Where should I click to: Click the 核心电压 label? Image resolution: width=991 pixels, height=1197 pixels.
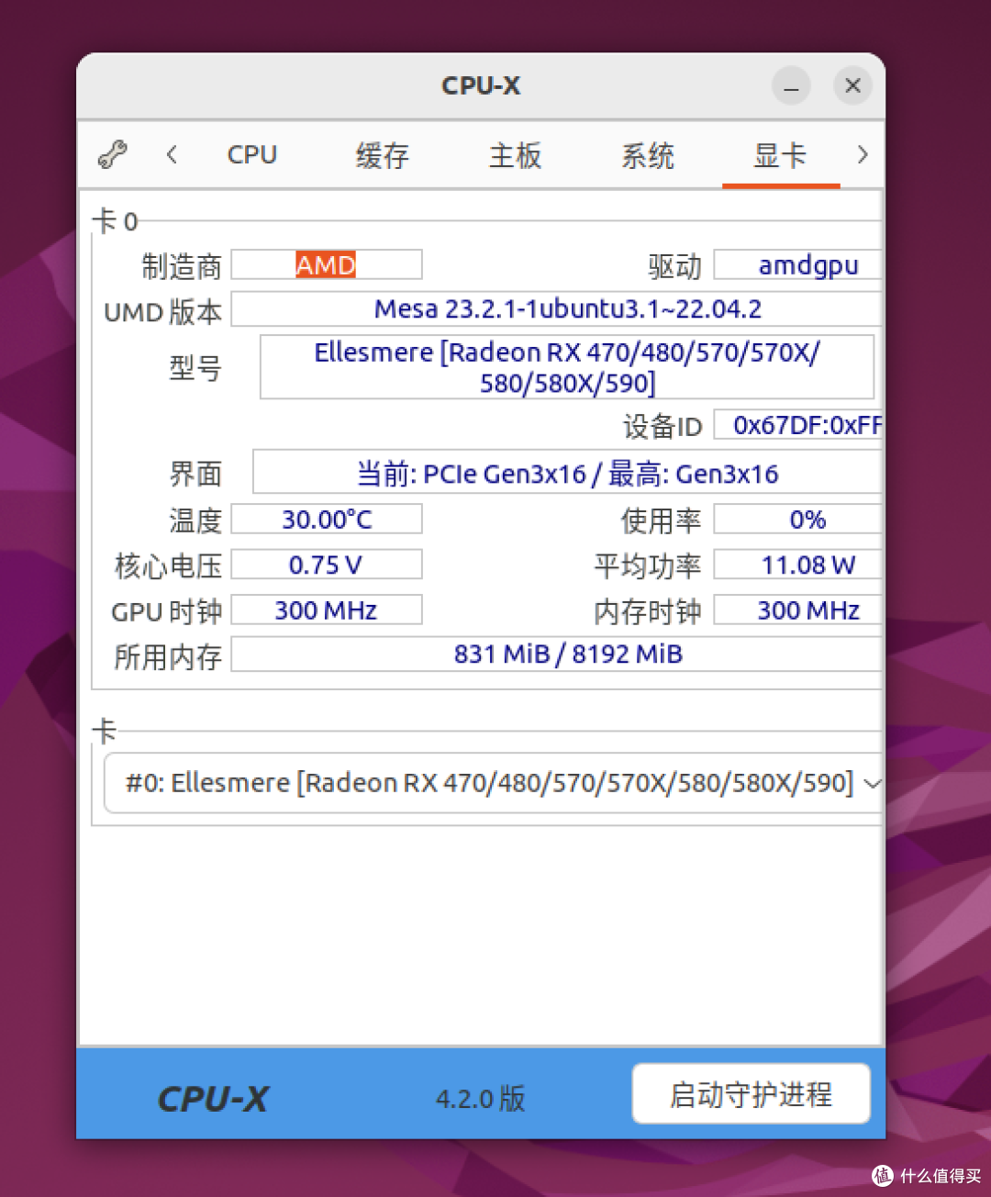[168, 565]
